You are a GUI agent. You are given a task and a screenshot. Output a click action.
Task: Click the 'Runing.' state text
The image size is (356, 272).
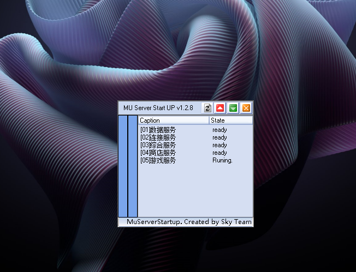pyautogui.click(x=222, y=160)
